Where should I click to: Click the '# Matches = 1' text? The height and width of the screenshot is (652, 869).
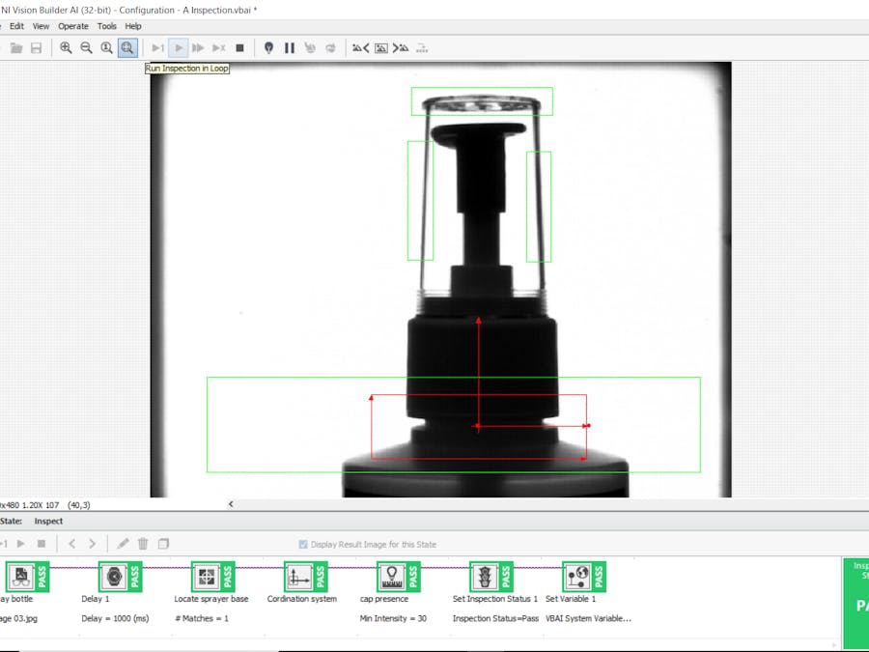pos(202,618)
